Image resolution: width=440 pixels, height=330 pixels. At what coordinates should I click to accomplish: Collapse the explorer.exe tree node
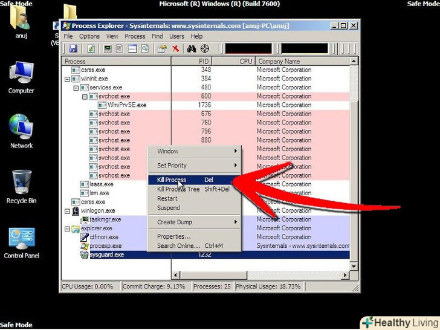click(x=67, y=228)
